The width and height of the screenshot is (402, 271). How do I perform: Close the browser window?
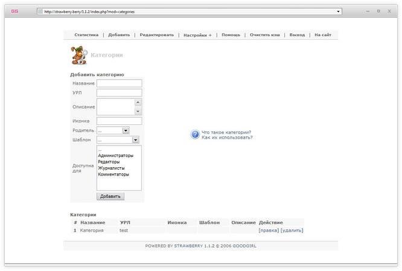(389, 11)
